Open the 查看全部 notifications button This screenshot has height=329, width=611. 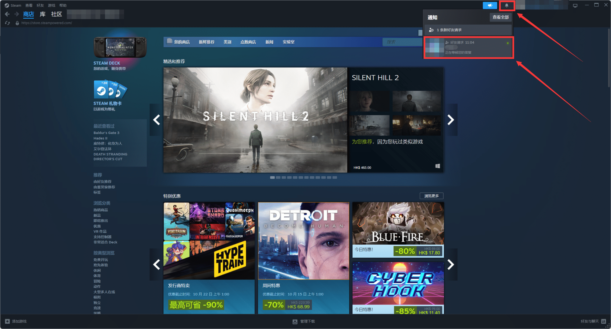[500, 17]
